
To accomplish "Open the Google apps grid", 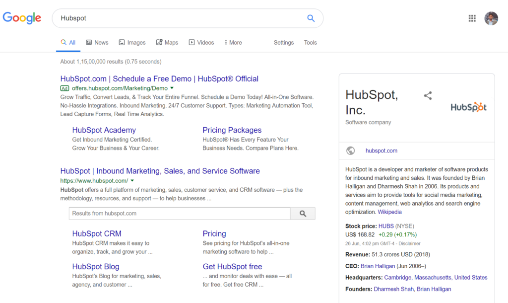I will tap(472, 18).
